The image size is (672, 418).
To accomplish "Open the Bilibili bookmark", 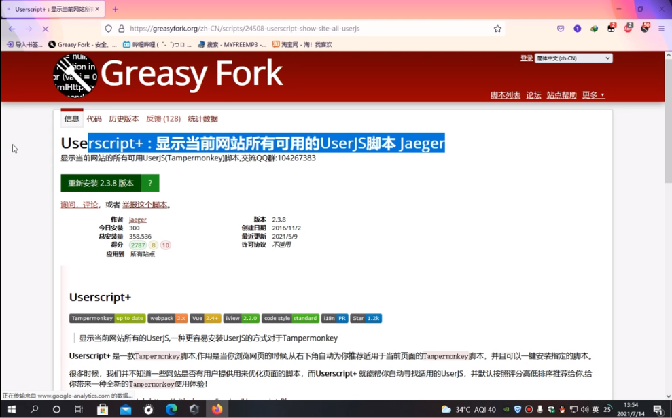I will click(x=157, y=45).
